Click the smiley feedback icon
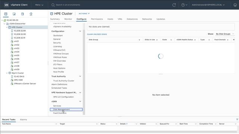239x134 pixels. (235, 5)
